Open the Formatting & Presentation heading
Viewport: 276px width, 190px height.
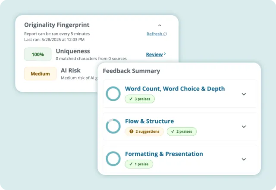tap(164, 154)
